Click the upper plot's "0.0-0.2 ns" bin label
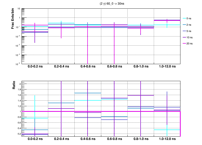The height and width of the screenshot is (145, 202). coord(35,66)
